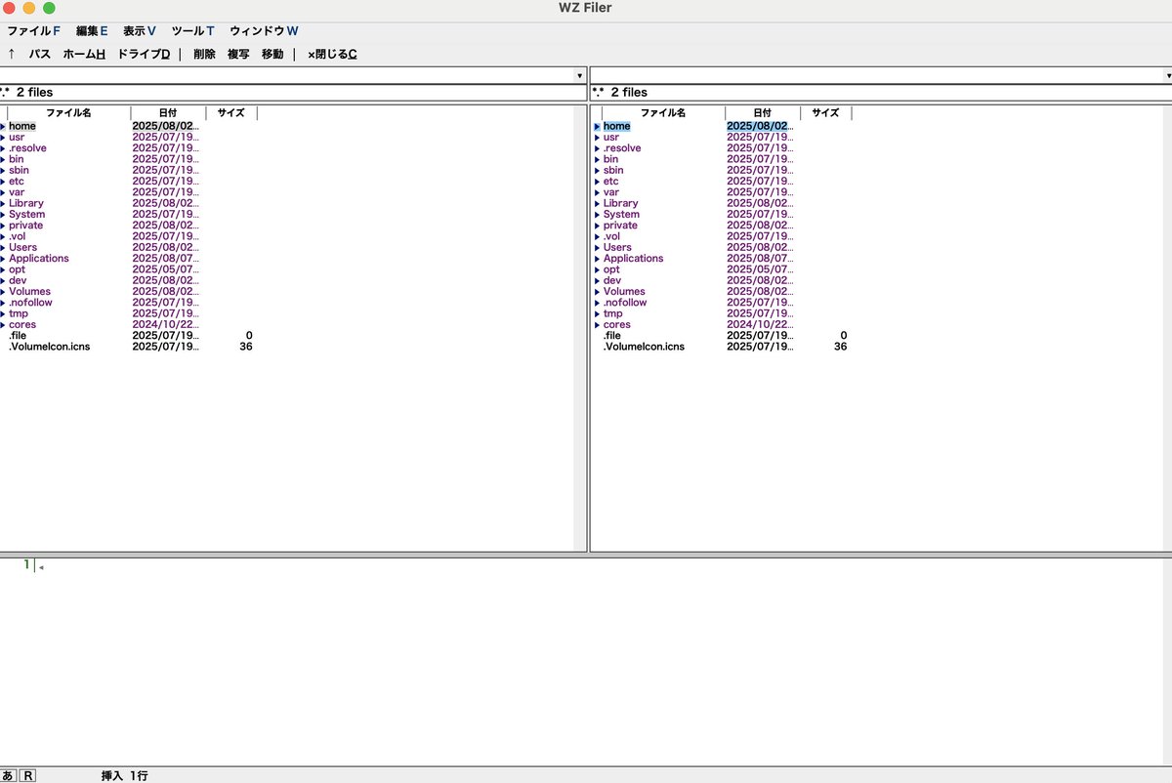Select the System folder in left pane
The height and width of the screenshot is (783, 1172).
click(26, 215)
